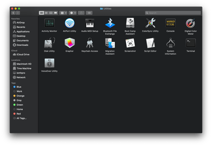Select Time Machine location
The width and height of the screenshot is (212, 146).
point(22,69)
